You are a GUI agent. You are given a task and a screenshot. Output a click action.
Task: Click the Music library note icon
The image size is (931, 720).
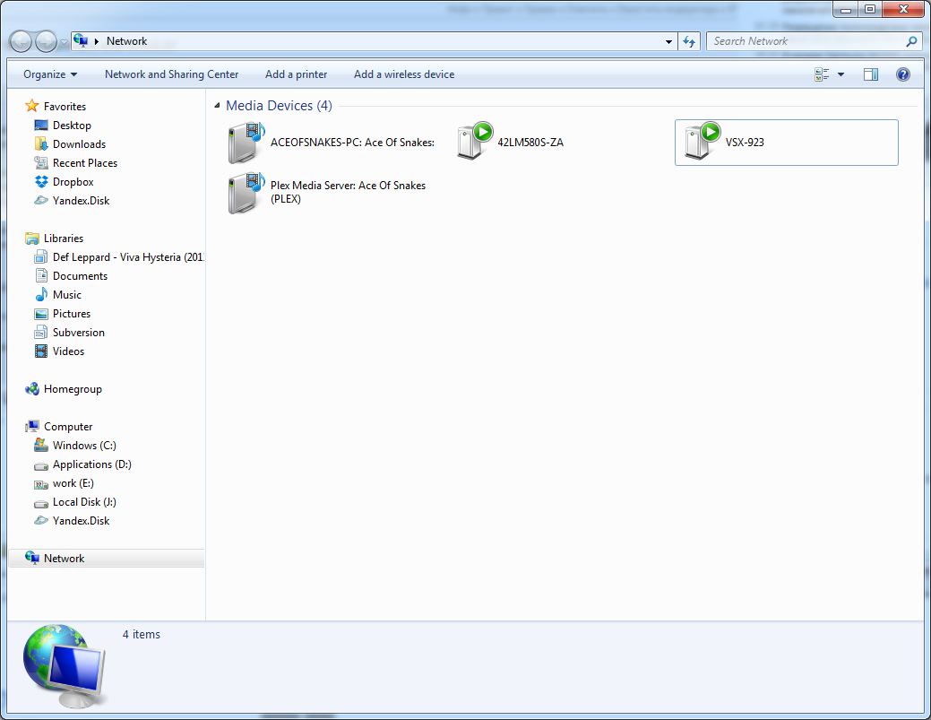point(41,295)
